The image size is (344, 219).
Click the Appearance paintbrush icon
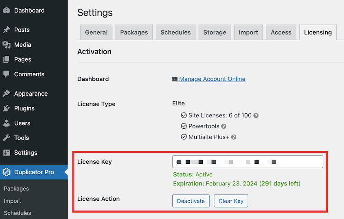point(7,93)
